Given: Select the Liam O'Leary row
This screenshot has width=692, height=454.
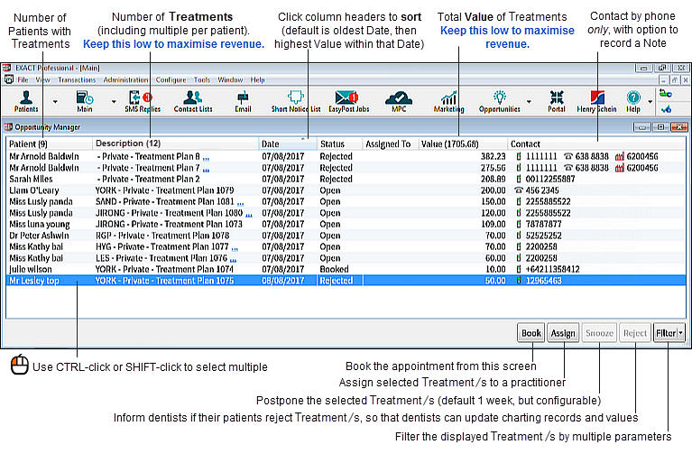Looking at the screenshot, I should coord(346,190).
